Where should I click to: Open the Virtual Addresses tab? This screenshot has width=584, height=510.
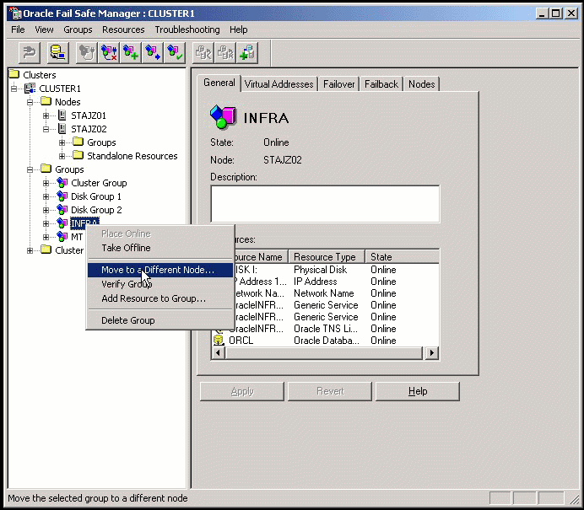pos(279,84)
